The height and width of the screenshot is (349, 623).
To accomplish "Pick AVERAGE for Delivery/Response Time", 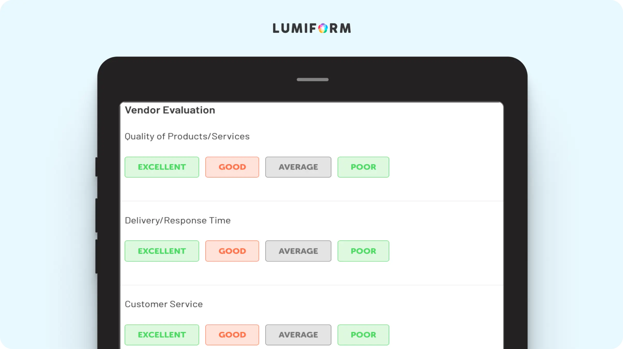I will (298, 251).
